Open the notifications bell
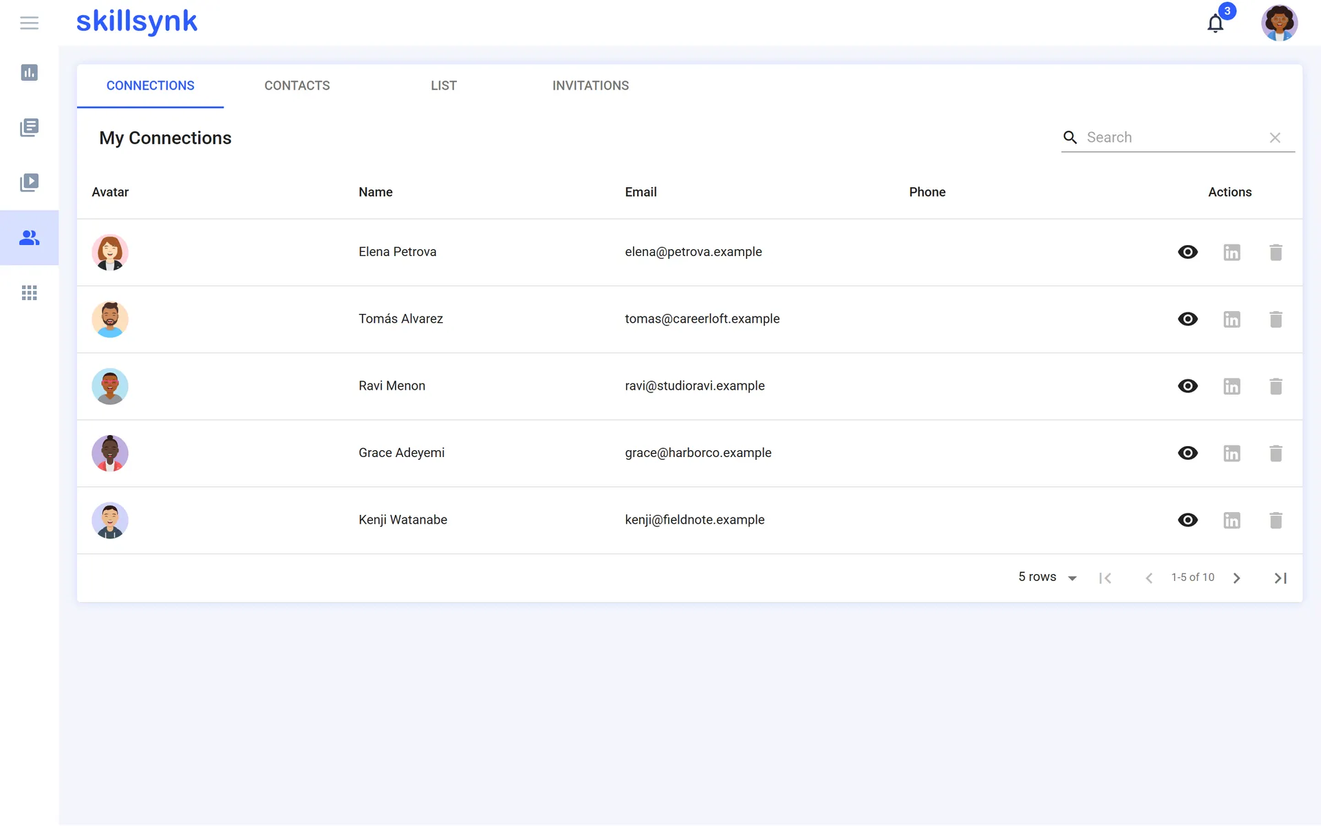The height and width of the screenshot is (826, 1321). coord(1216,23)
